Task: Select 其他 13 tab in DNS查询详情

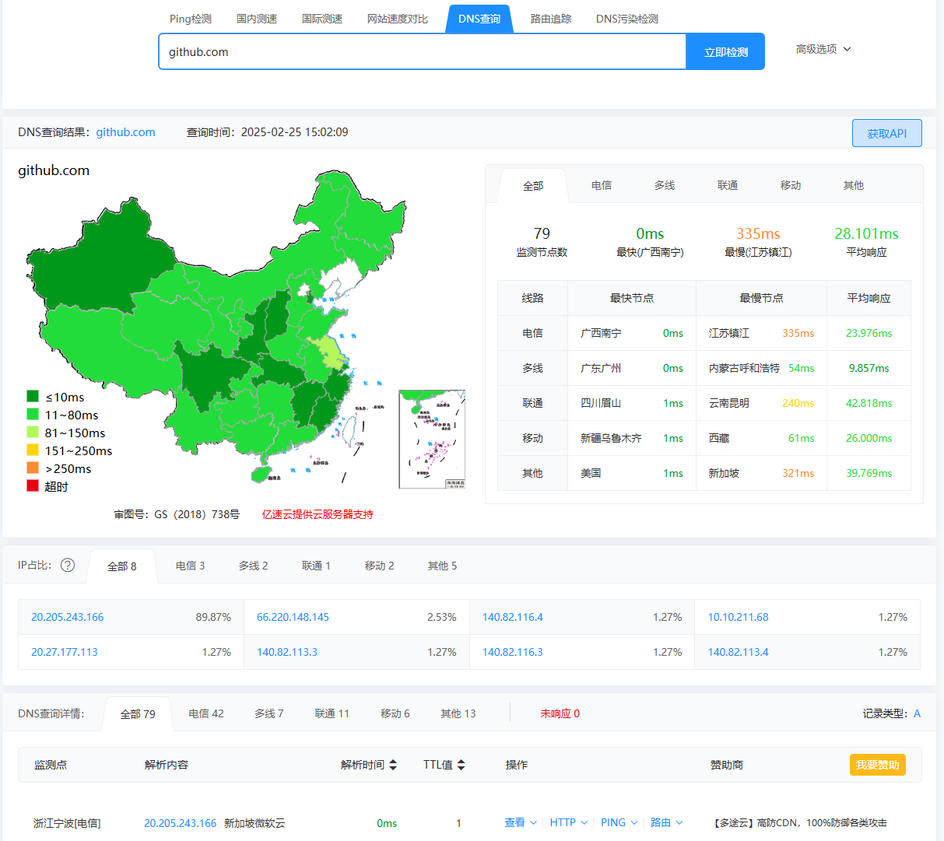Action: (x=458, y=713)
